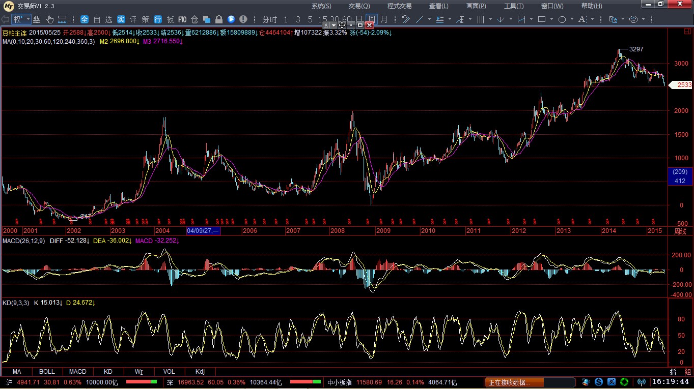Toggle weekly period 周 button
The height and width of the screenshot is (389, 694).
click(372, 19)
